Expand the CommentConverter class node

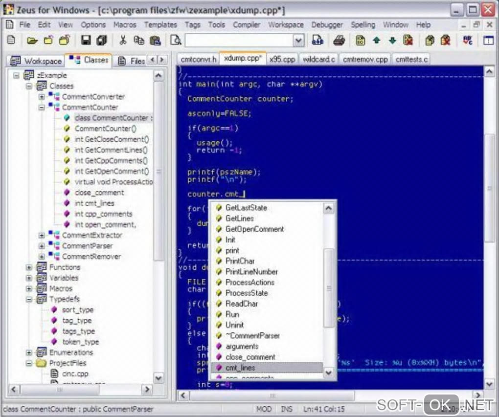tap(42, 97)
